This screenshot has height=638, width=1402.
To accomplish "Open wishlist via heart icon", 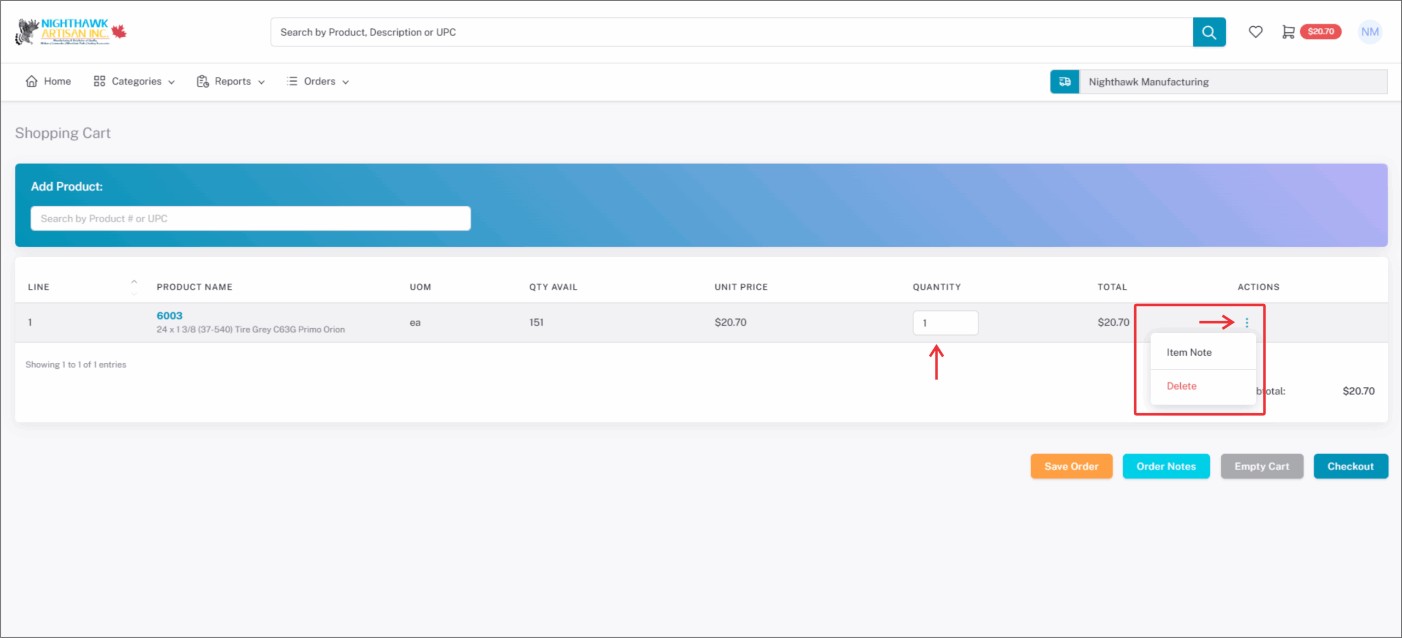I will tap(1255, 32).
